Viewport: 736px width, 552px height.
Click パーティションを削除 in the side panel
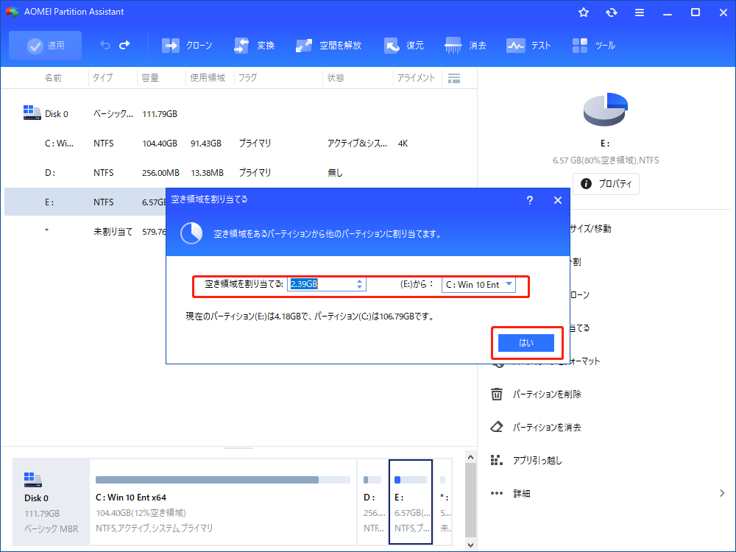coord(547,394)
